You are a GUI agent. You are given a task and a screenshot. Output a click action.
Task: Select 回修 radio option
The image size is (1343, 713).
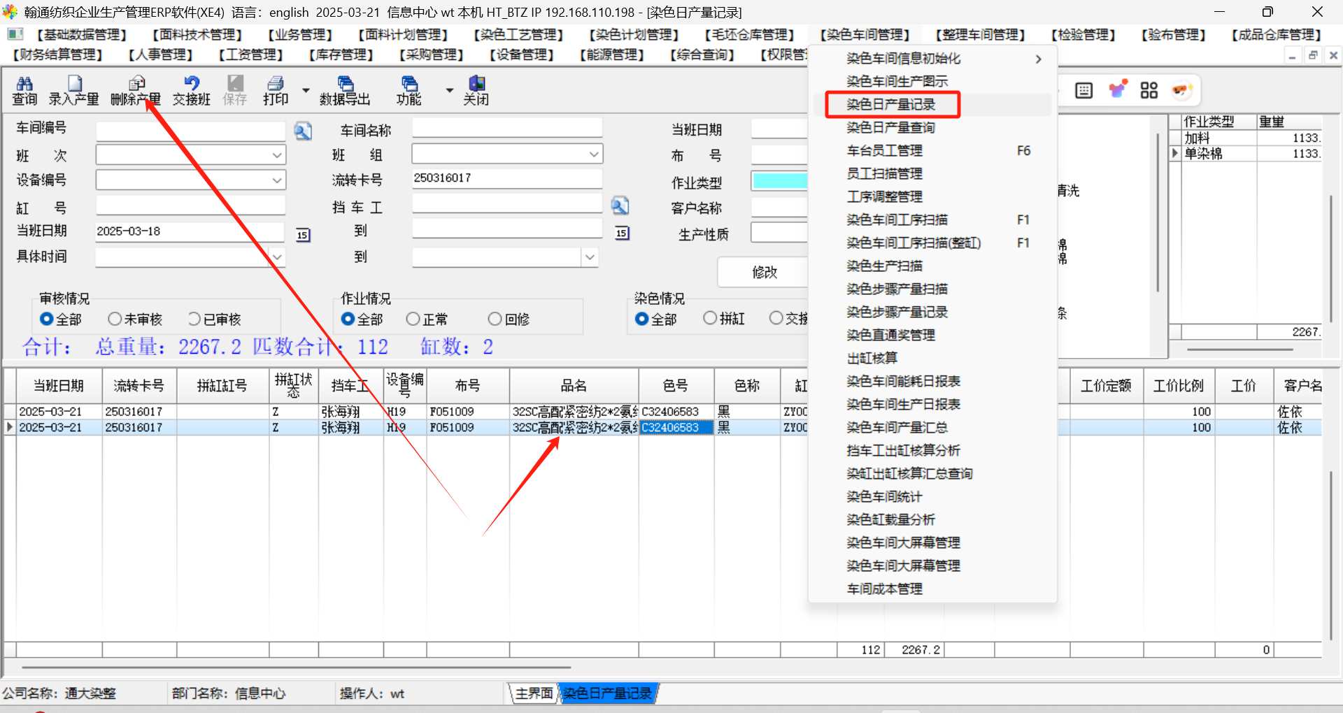495,319
